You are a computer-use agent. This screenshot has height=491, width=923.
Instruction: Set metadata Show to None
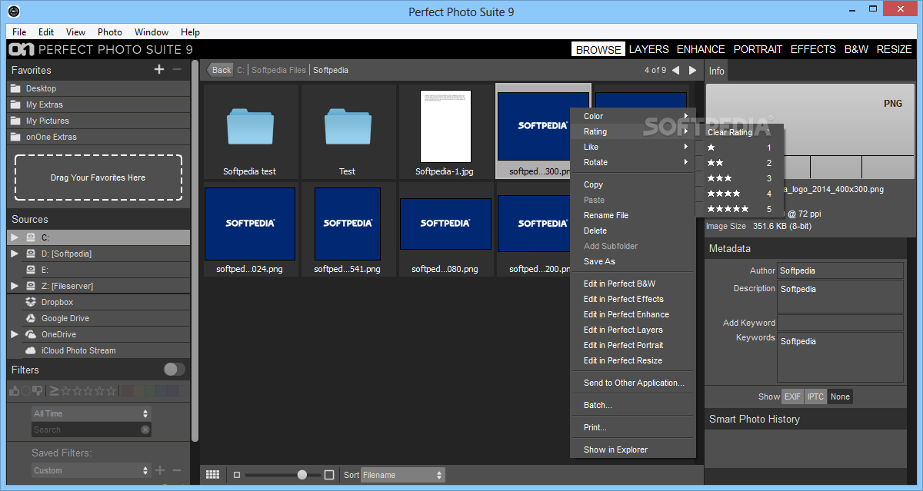coord(840,396)
